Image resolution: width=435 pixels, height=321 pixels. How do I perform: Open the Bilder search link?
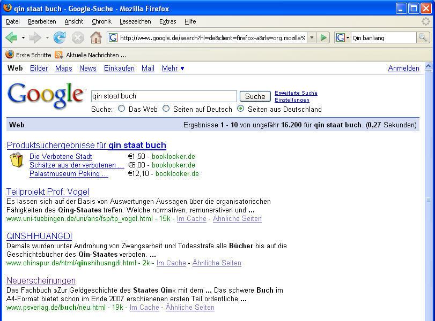[x=39, y=68]
